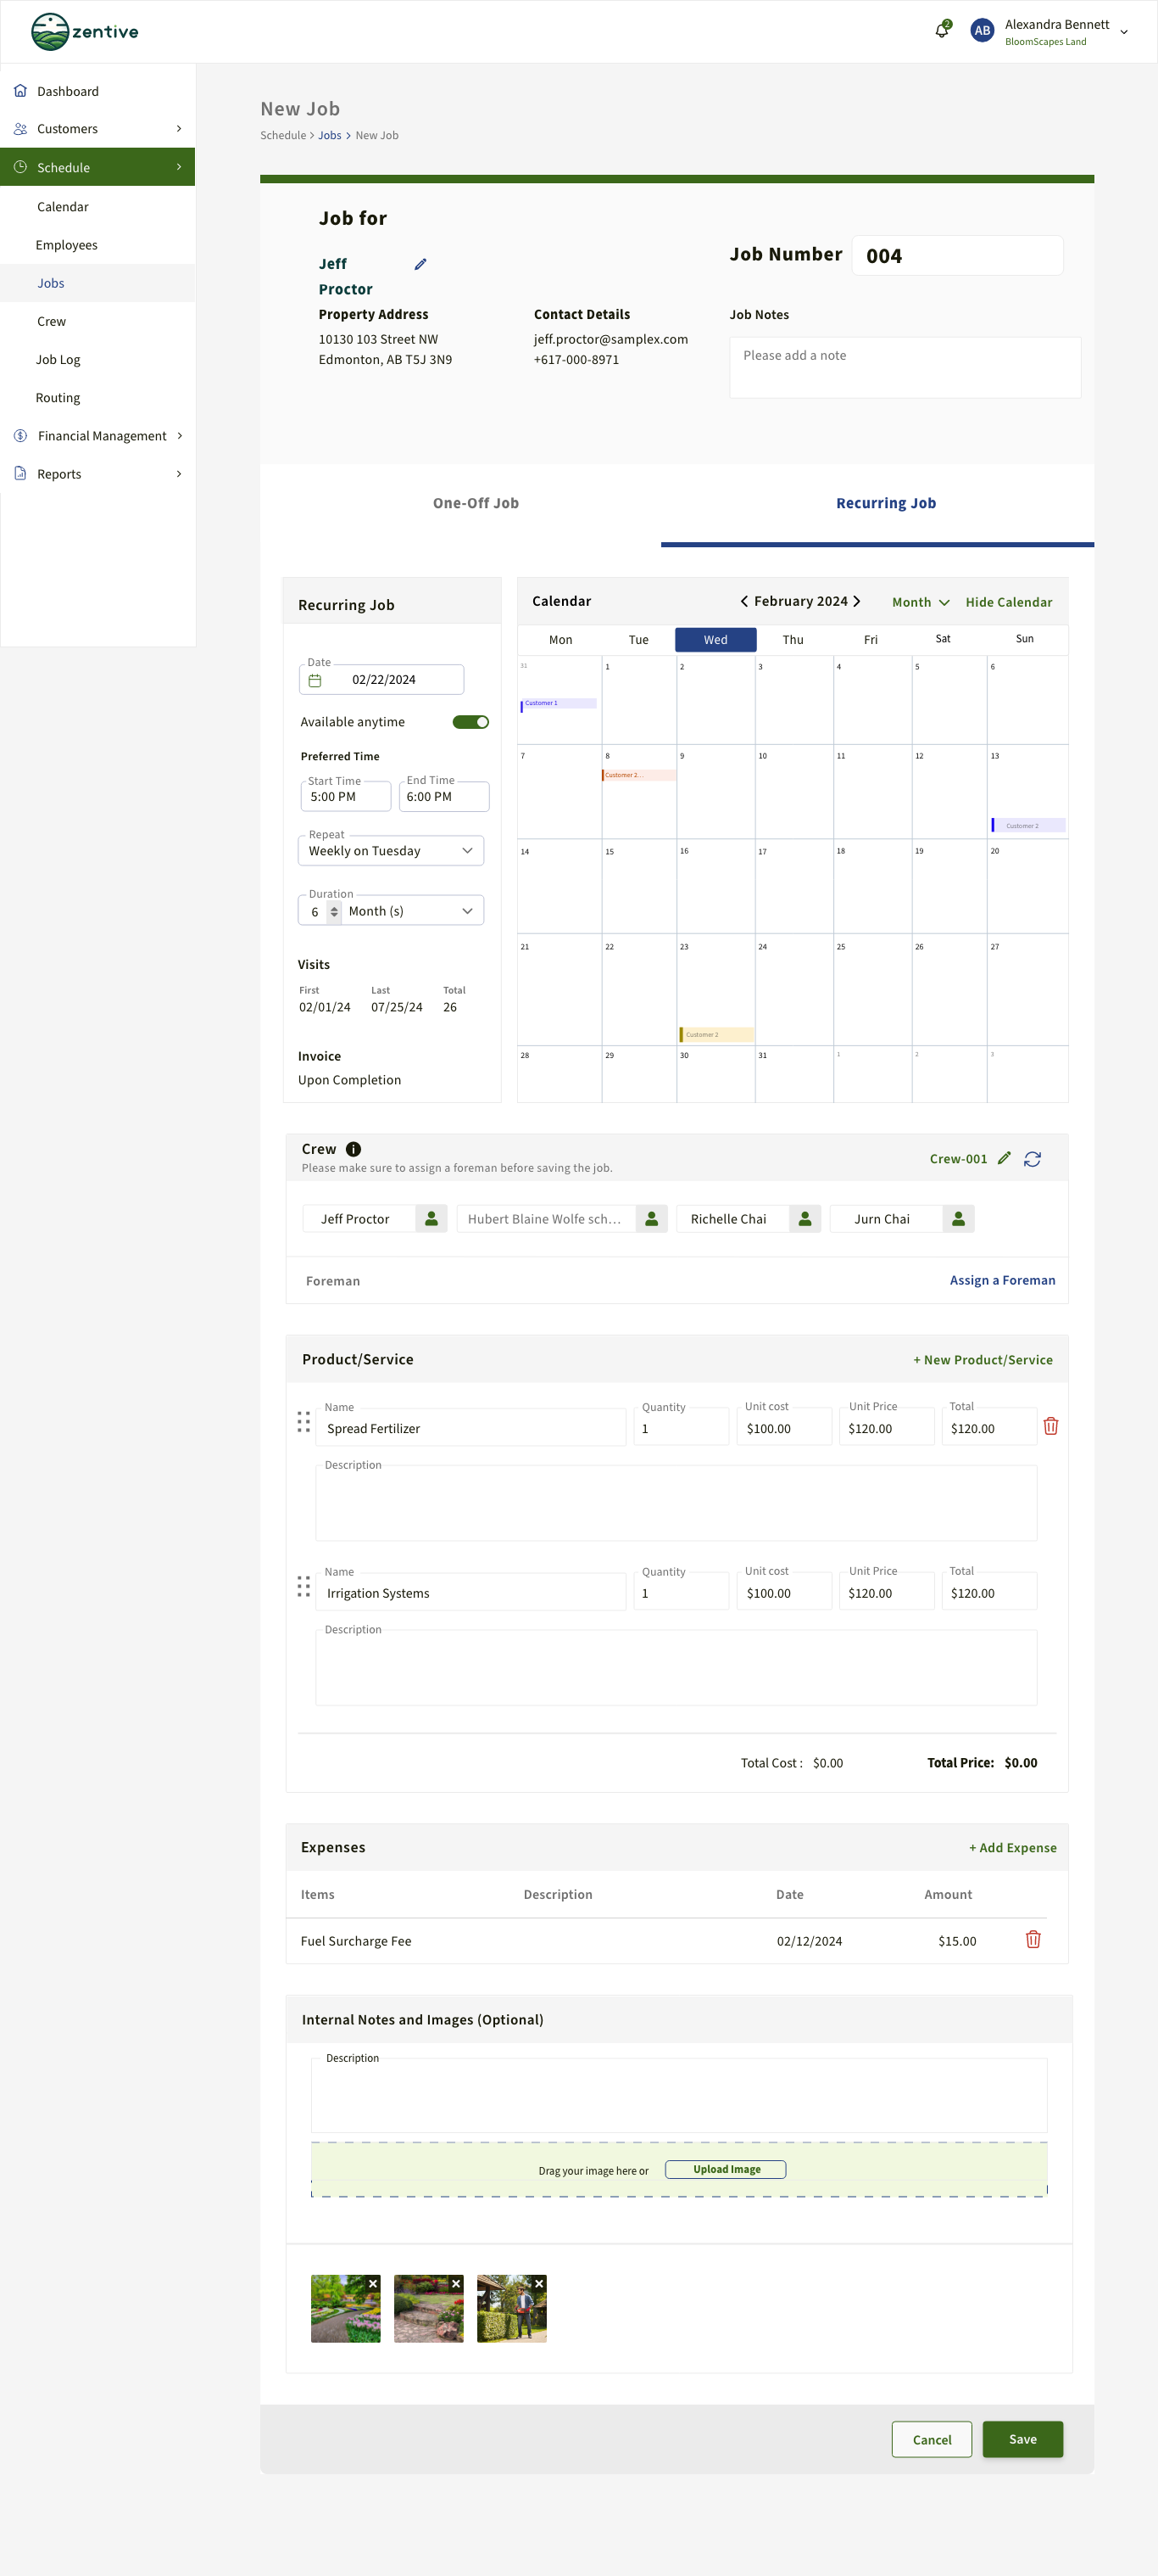Click the edit pencil next to Crew-001
1158x2576 pixels.
pos(1004,1158)
